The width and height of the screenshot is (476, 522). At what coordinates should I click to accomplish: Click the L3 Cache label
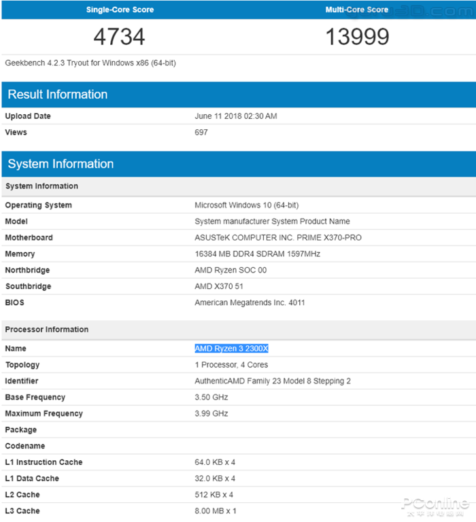[x=22, y=511]
